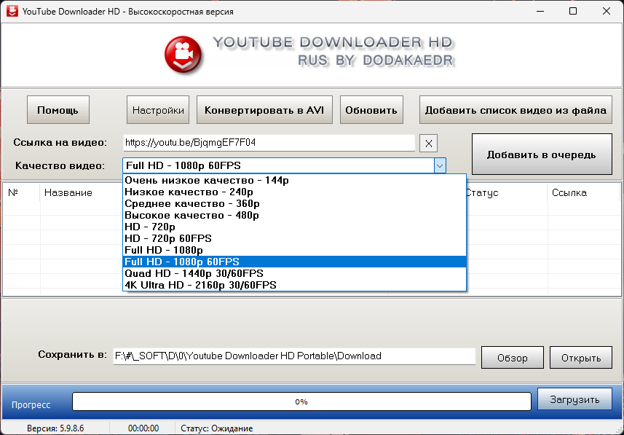The width and height of the screenshot is (624, 435).
Task: Click the Обновить update button
Action: pyautogui.click(x=371, y=110)
